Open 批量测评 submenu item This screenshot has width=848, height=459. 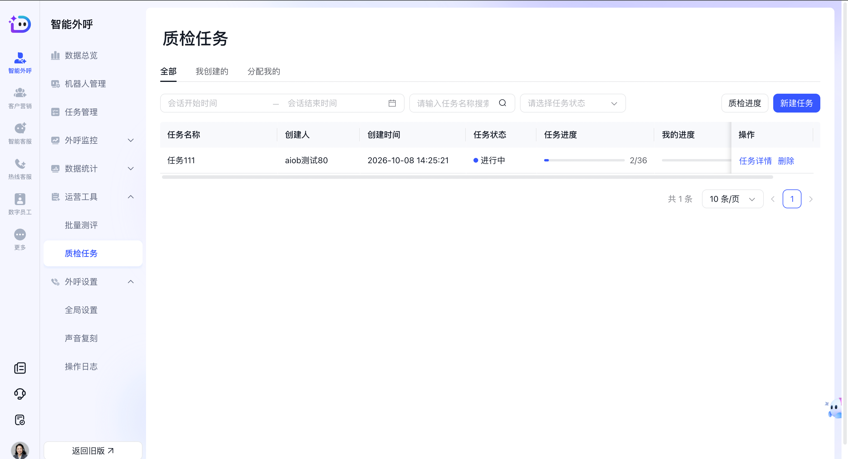(93, 225)
